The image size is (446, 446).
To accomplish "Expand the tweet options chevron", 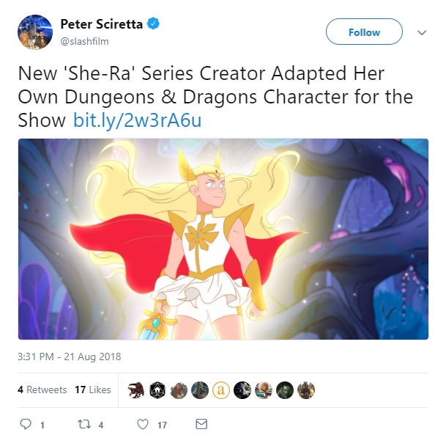I will [x=422, y=32].
